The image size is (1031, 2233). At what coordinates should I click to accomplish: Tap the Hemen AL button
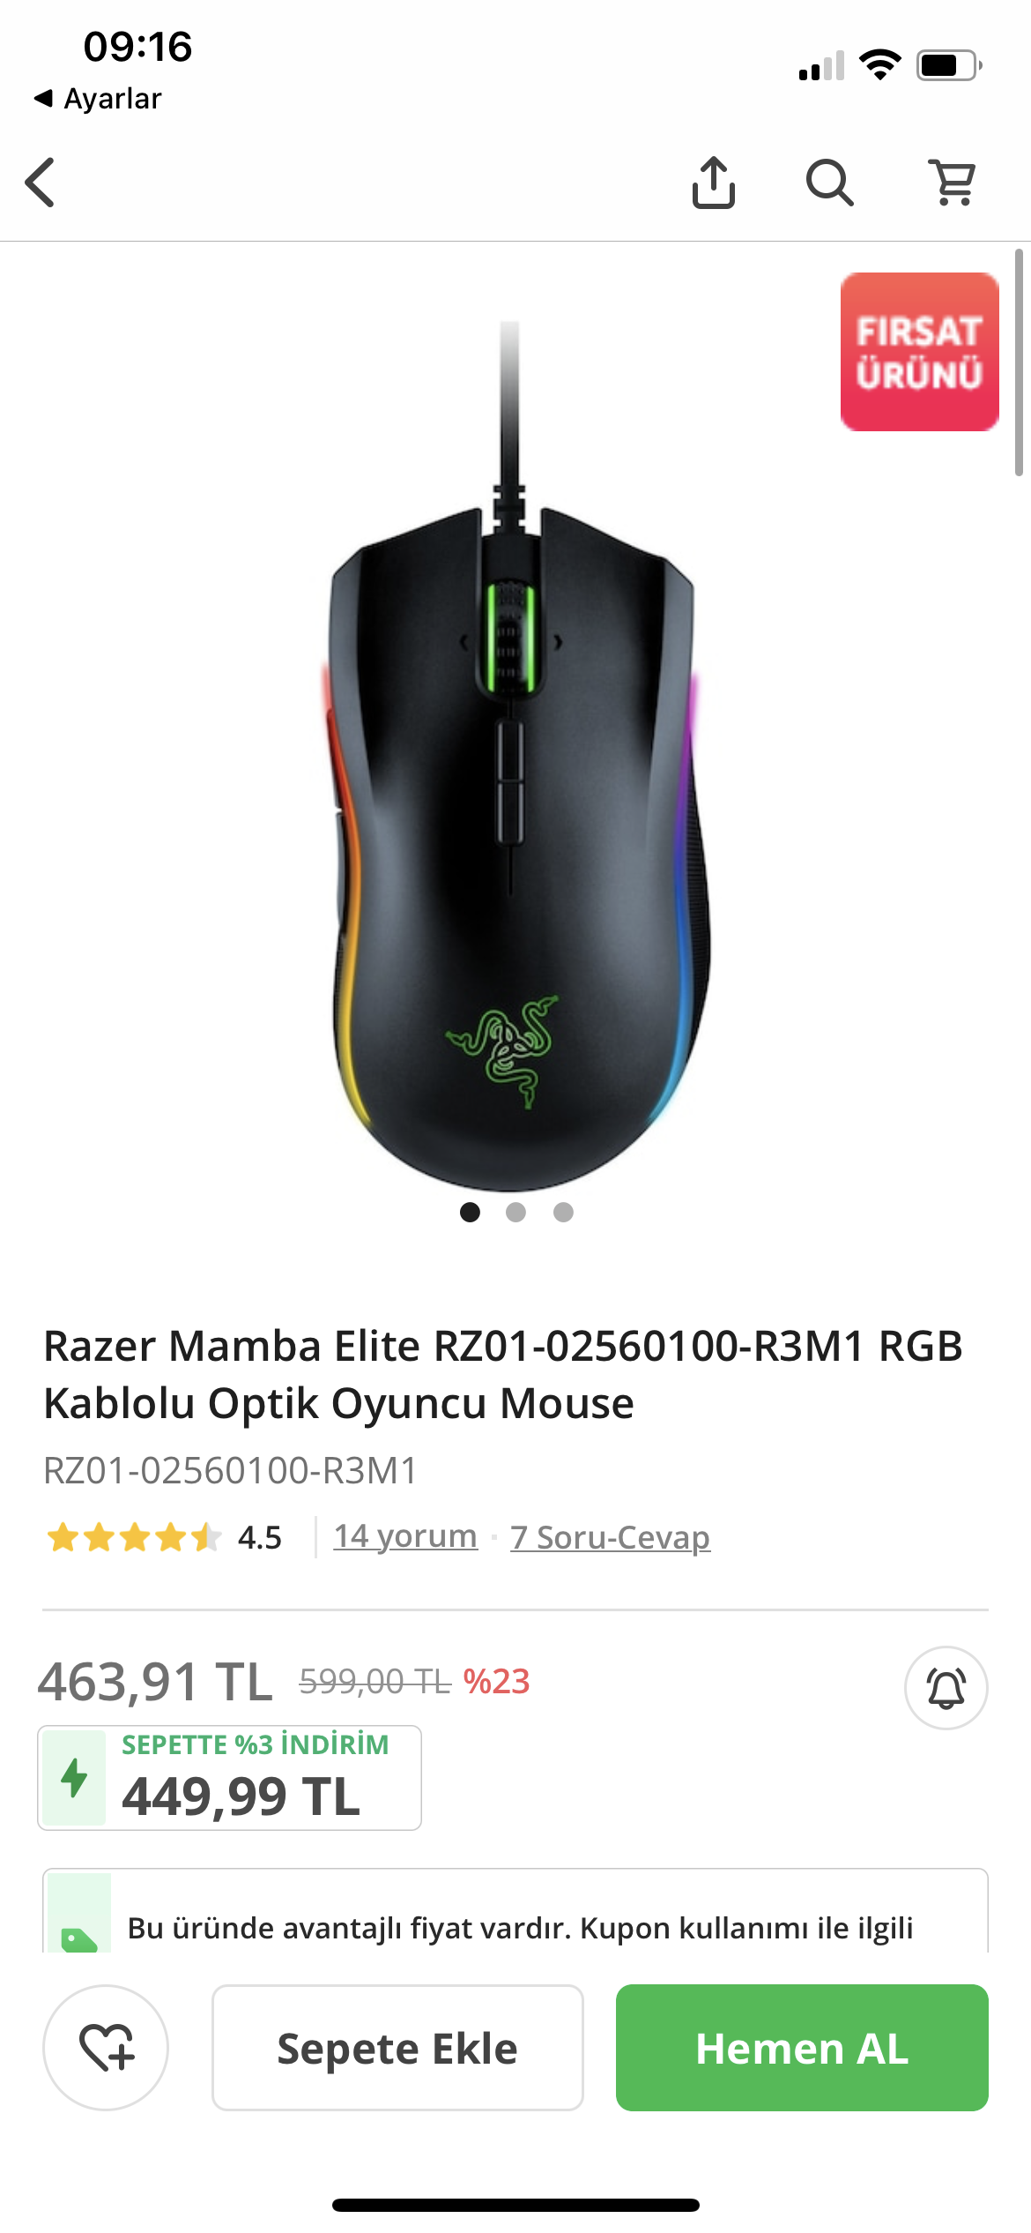[802, 2047]
